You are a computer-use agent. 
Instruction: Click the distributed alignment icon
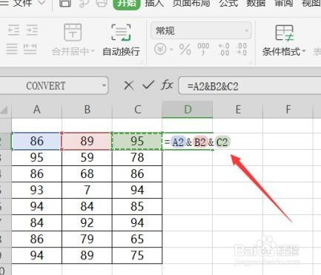point(30,49)
